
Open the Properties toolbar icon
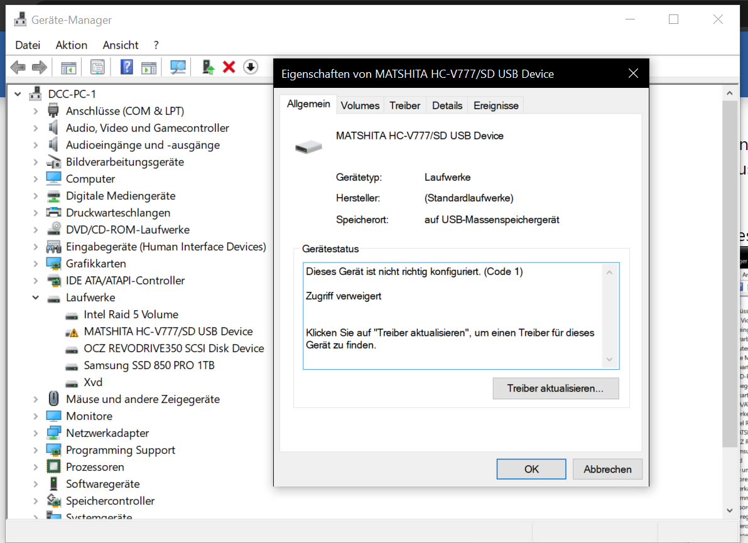(97, 67)
